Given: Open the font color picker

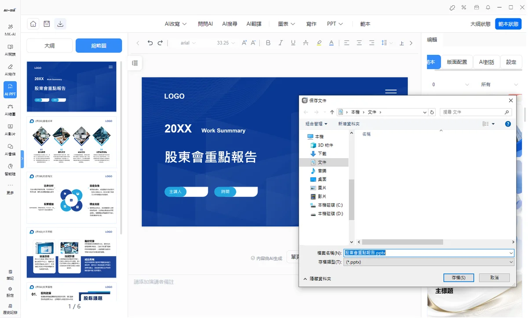Looking at the screenshot, I should tap(331, 43).
